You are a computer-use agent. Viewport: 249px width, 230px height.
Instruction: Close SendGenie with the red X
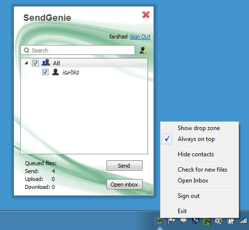[x=146, y=15]
